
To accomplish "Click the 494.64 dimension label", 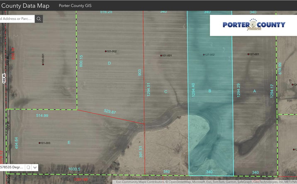I will 17,143.
